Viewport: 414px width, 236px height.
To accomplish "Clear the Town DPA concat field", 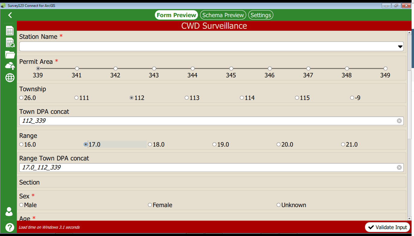I will pos(399,121).
